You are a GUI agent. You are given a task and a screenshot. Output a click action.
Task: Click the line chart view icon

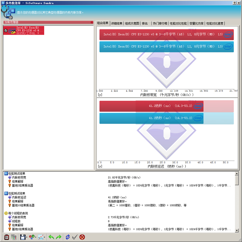pyautogui.click(x=41, y=237)
